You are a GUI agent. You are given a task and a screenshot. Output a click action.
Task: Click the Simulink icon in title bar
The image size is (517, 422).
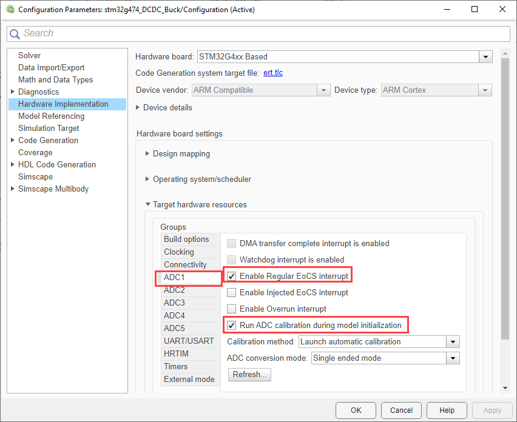9,10
